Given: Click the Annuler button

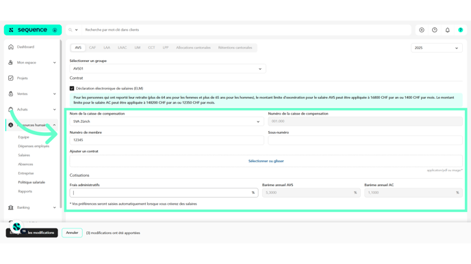Looking at the screenshot, I should pyautogui.click(x=72, y=233).
